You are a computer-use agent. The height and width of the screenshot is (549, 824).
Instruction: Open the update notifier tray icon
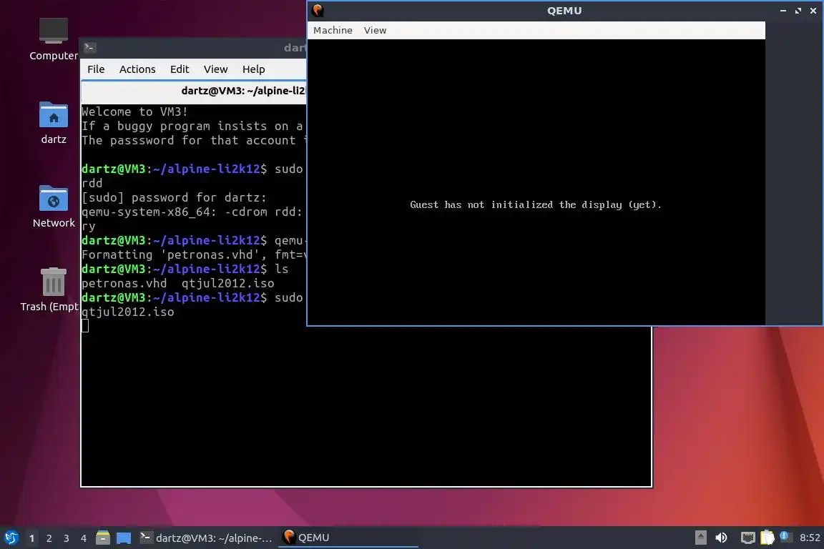(x=785, y=536)
